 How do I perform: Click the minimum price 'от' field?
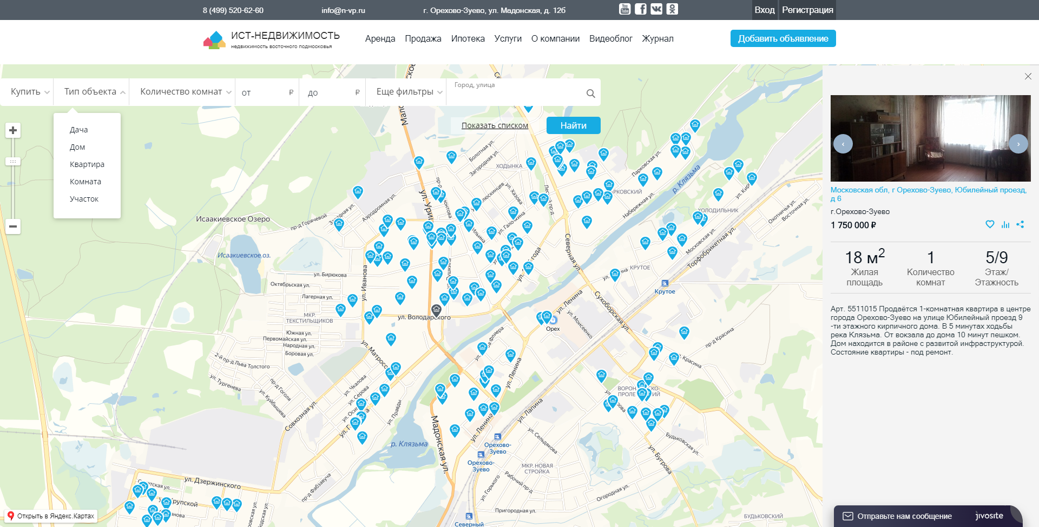tap(267, 92)
